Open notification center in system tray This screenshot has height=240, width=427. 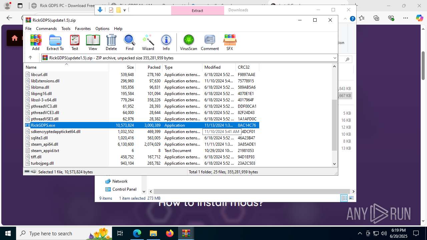click(x=416, y=233)
